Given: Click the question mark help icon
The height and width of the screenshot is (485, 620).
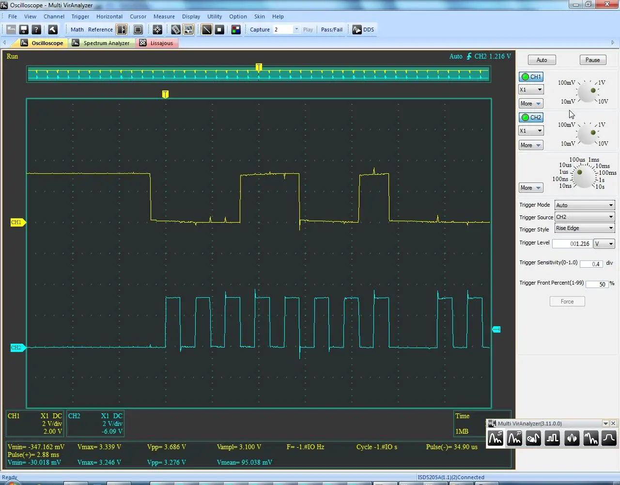Looking at the screenshot, I should tap(36, 30).
